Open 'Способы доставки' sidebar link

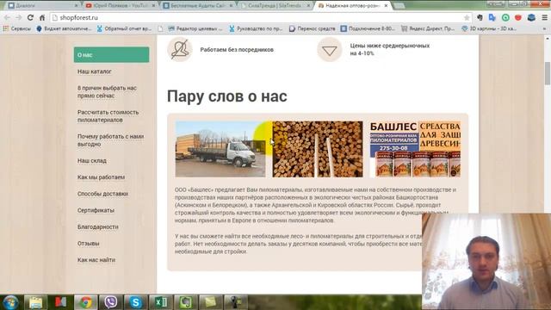click(102, 194)
